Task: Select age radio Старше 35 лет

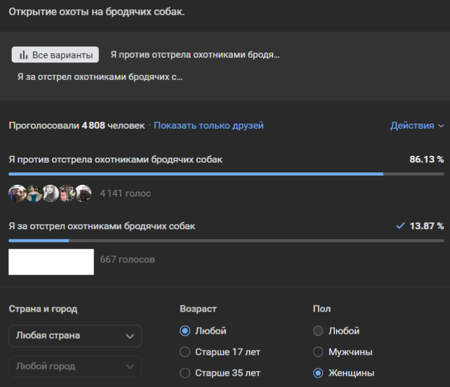Action: coord(185,373)
